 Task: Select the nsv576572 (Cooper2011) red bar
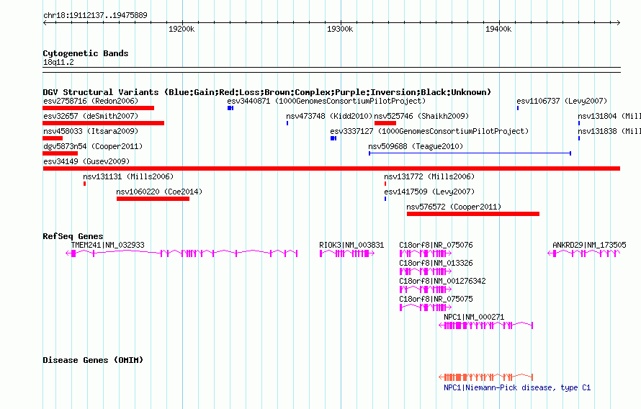click(x=473, y=214)
